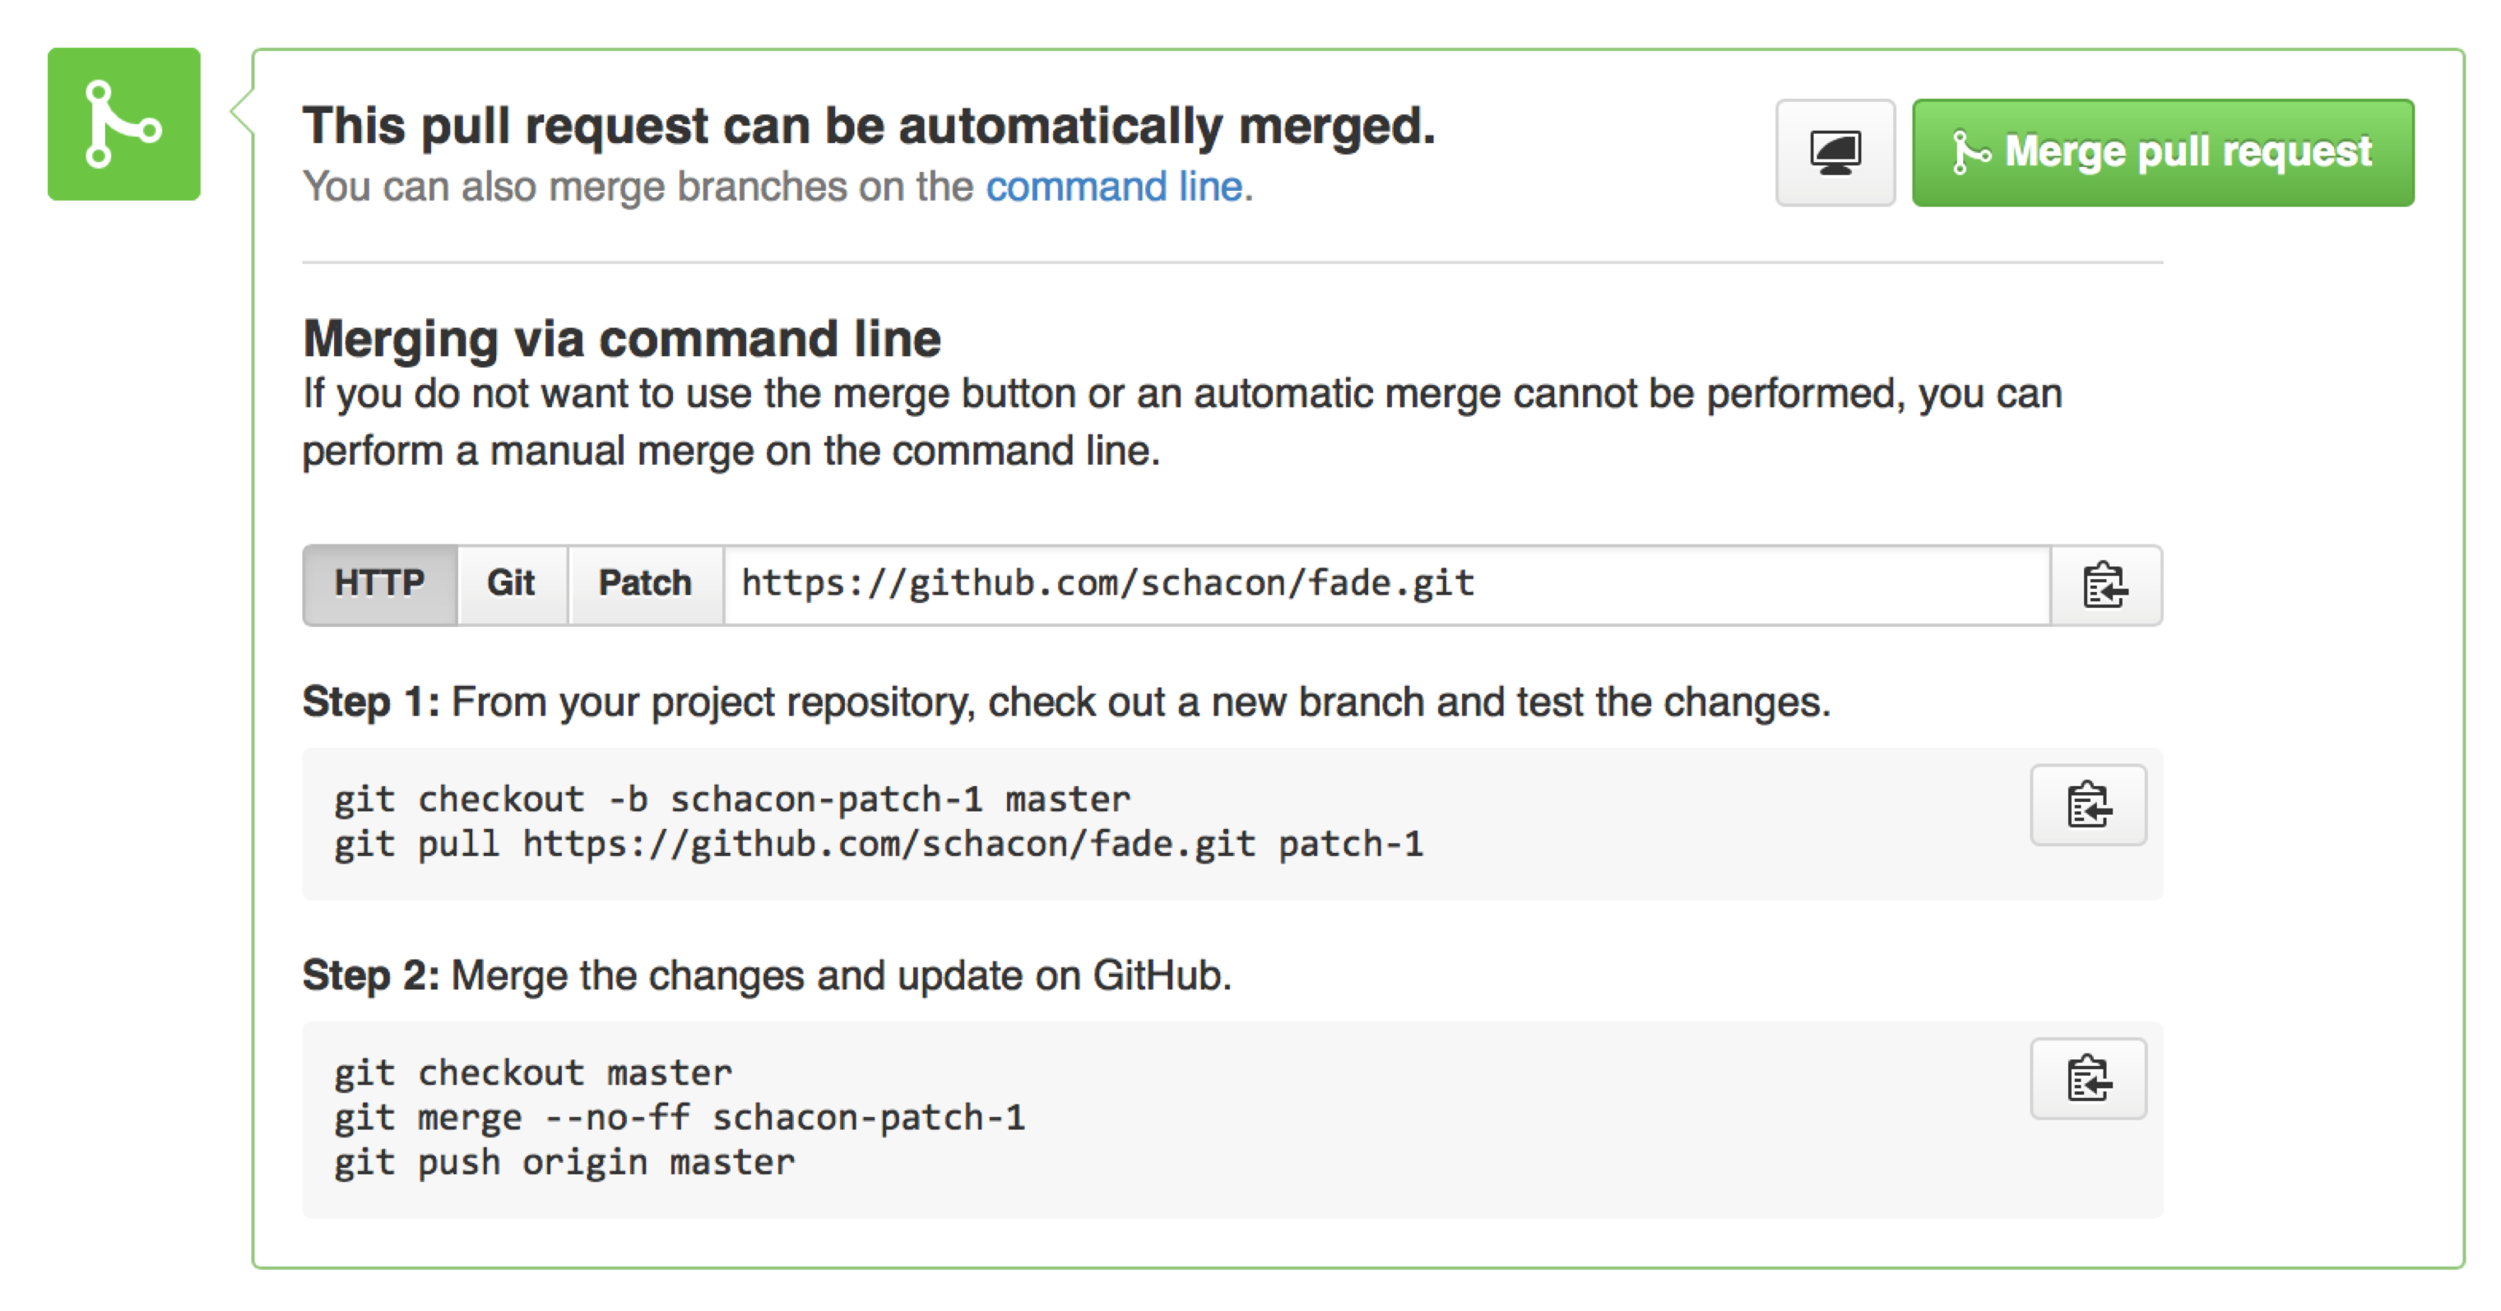Screen dimensions: 2501x1311
Task: Click the 'Step 2:' instruction label
Action: point(370,975)
